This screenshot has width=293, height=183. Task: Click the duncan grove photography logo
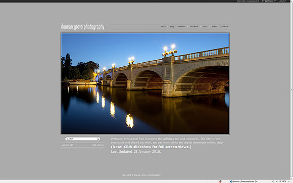(82, 27)
